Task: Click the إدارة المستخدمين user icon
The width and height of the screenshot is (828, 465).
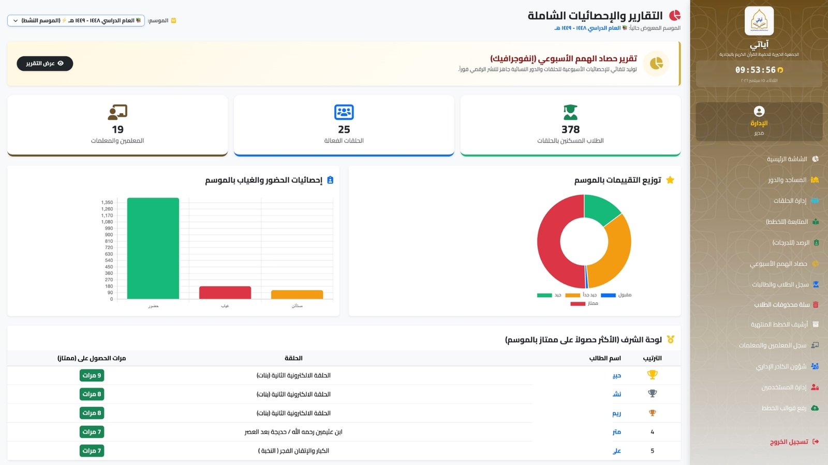Action: (815, 387)
